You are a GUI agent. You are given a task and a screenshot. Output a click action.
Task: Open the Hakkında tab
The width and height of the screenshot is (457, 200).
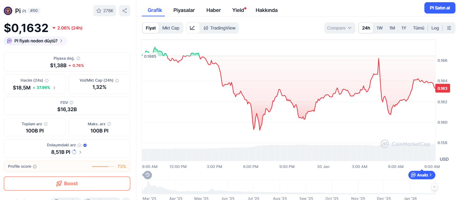tap(266, 10)
